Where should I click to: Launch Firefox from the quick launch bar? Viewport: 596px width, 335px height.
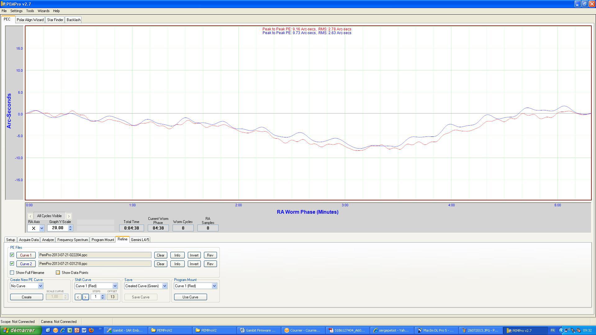click(x=91, y=330)
